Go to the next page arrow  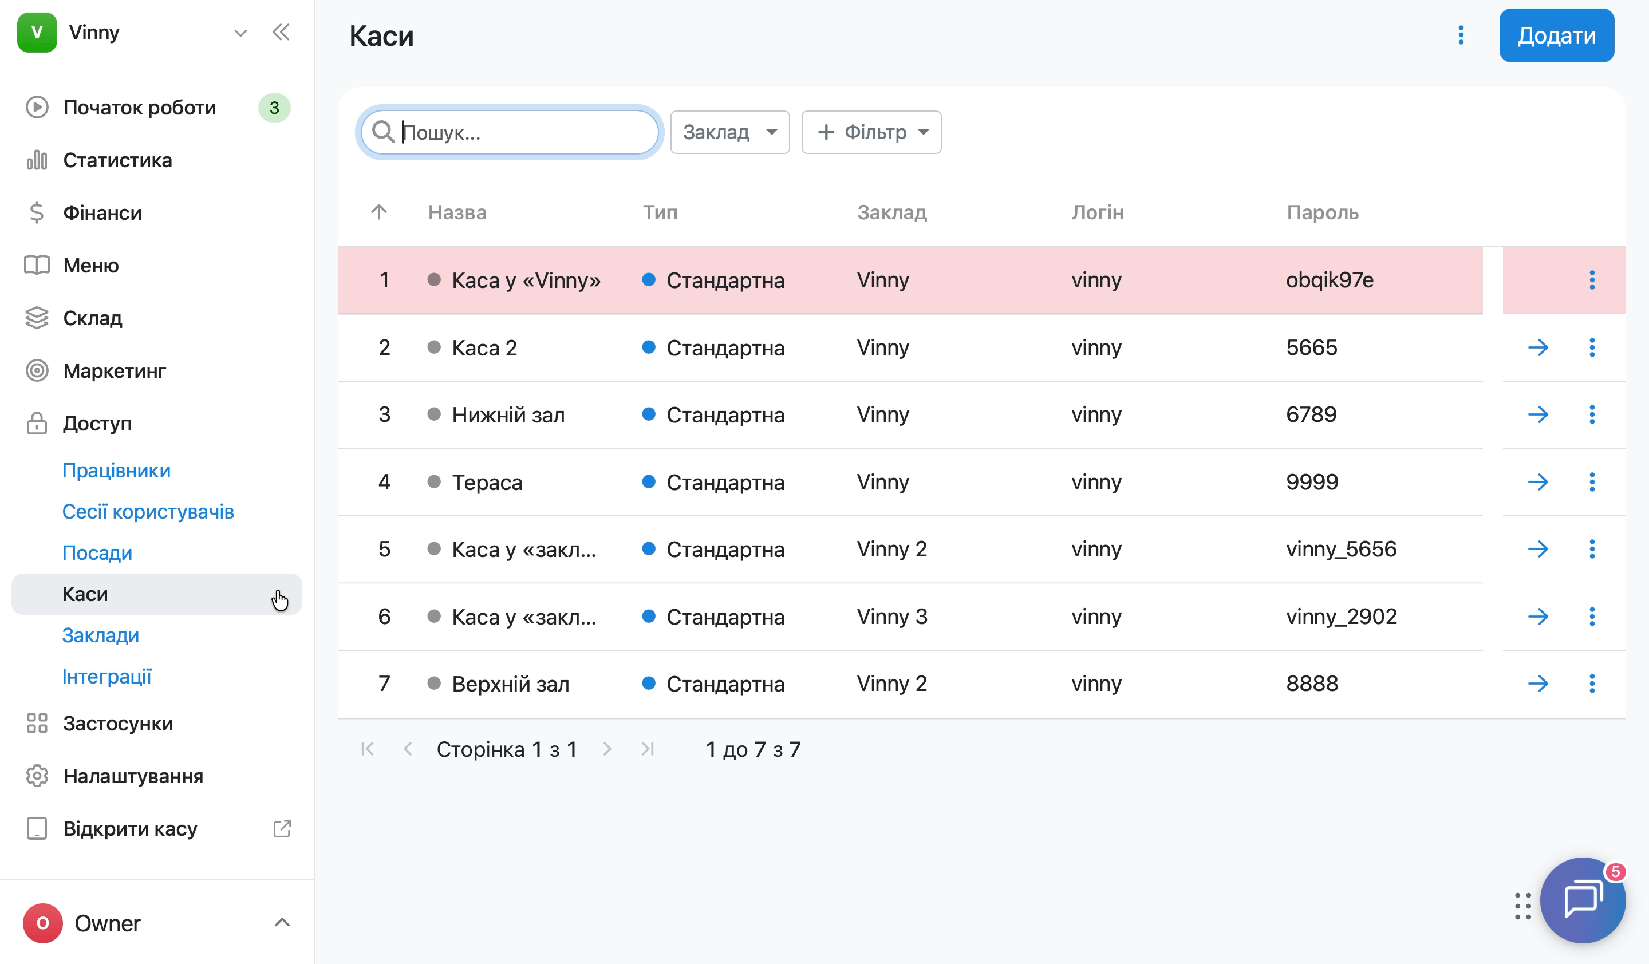pyautogui.click(x=606, y=749)
